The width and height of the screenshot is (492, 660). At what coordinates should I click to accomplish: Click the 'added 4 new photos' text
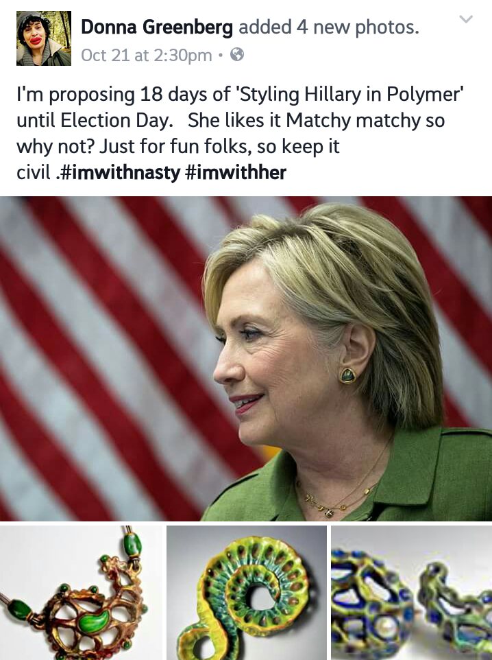(x=329, y=27)
